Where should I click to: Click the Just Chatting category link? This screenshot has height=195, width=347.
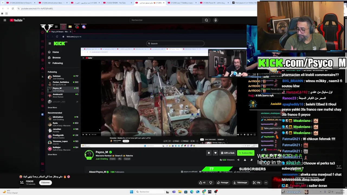102,159
